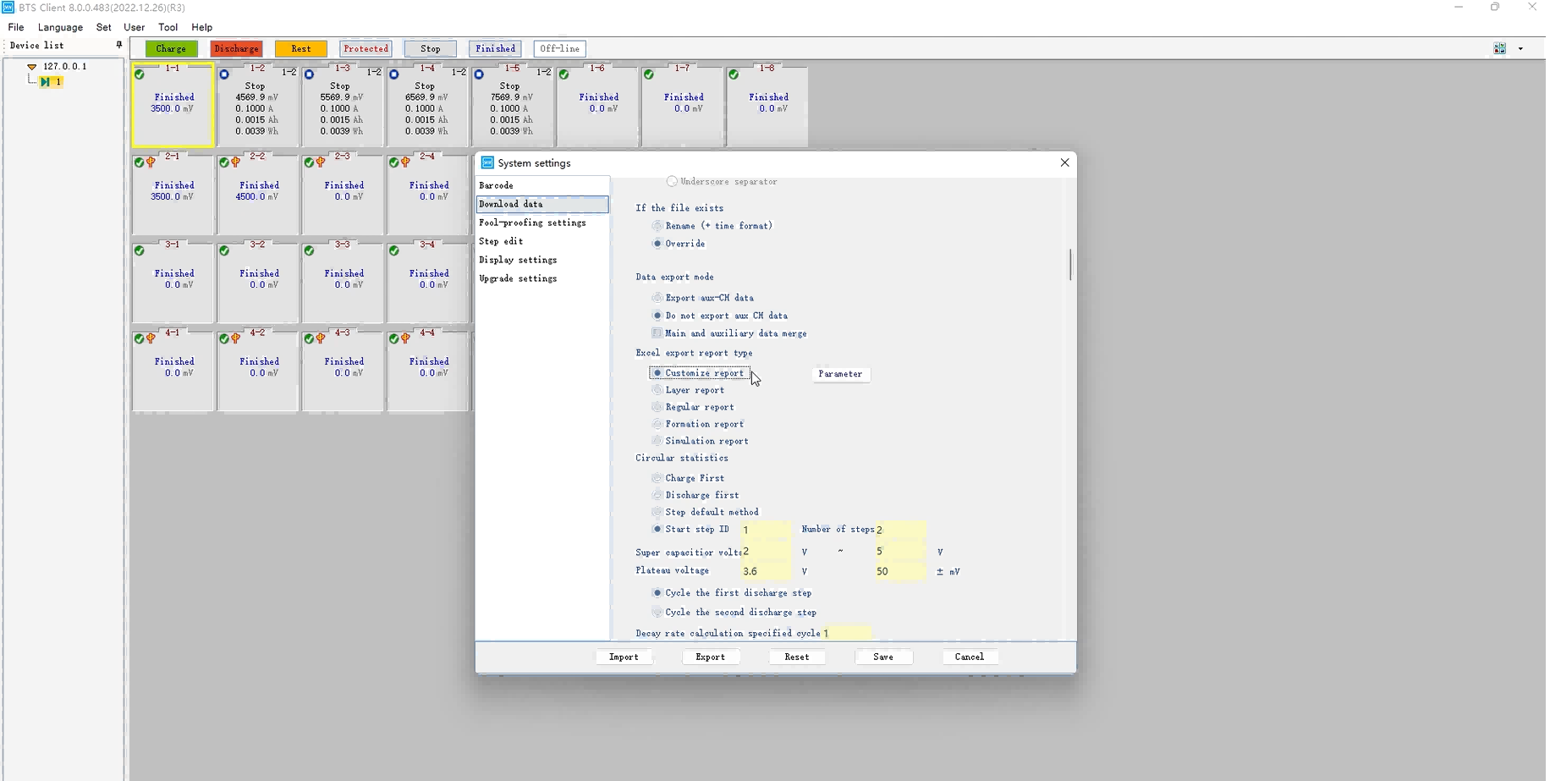Click the green check icon on channel 3-1
This screenshot has width=1561, height=781.
[140, 250]
